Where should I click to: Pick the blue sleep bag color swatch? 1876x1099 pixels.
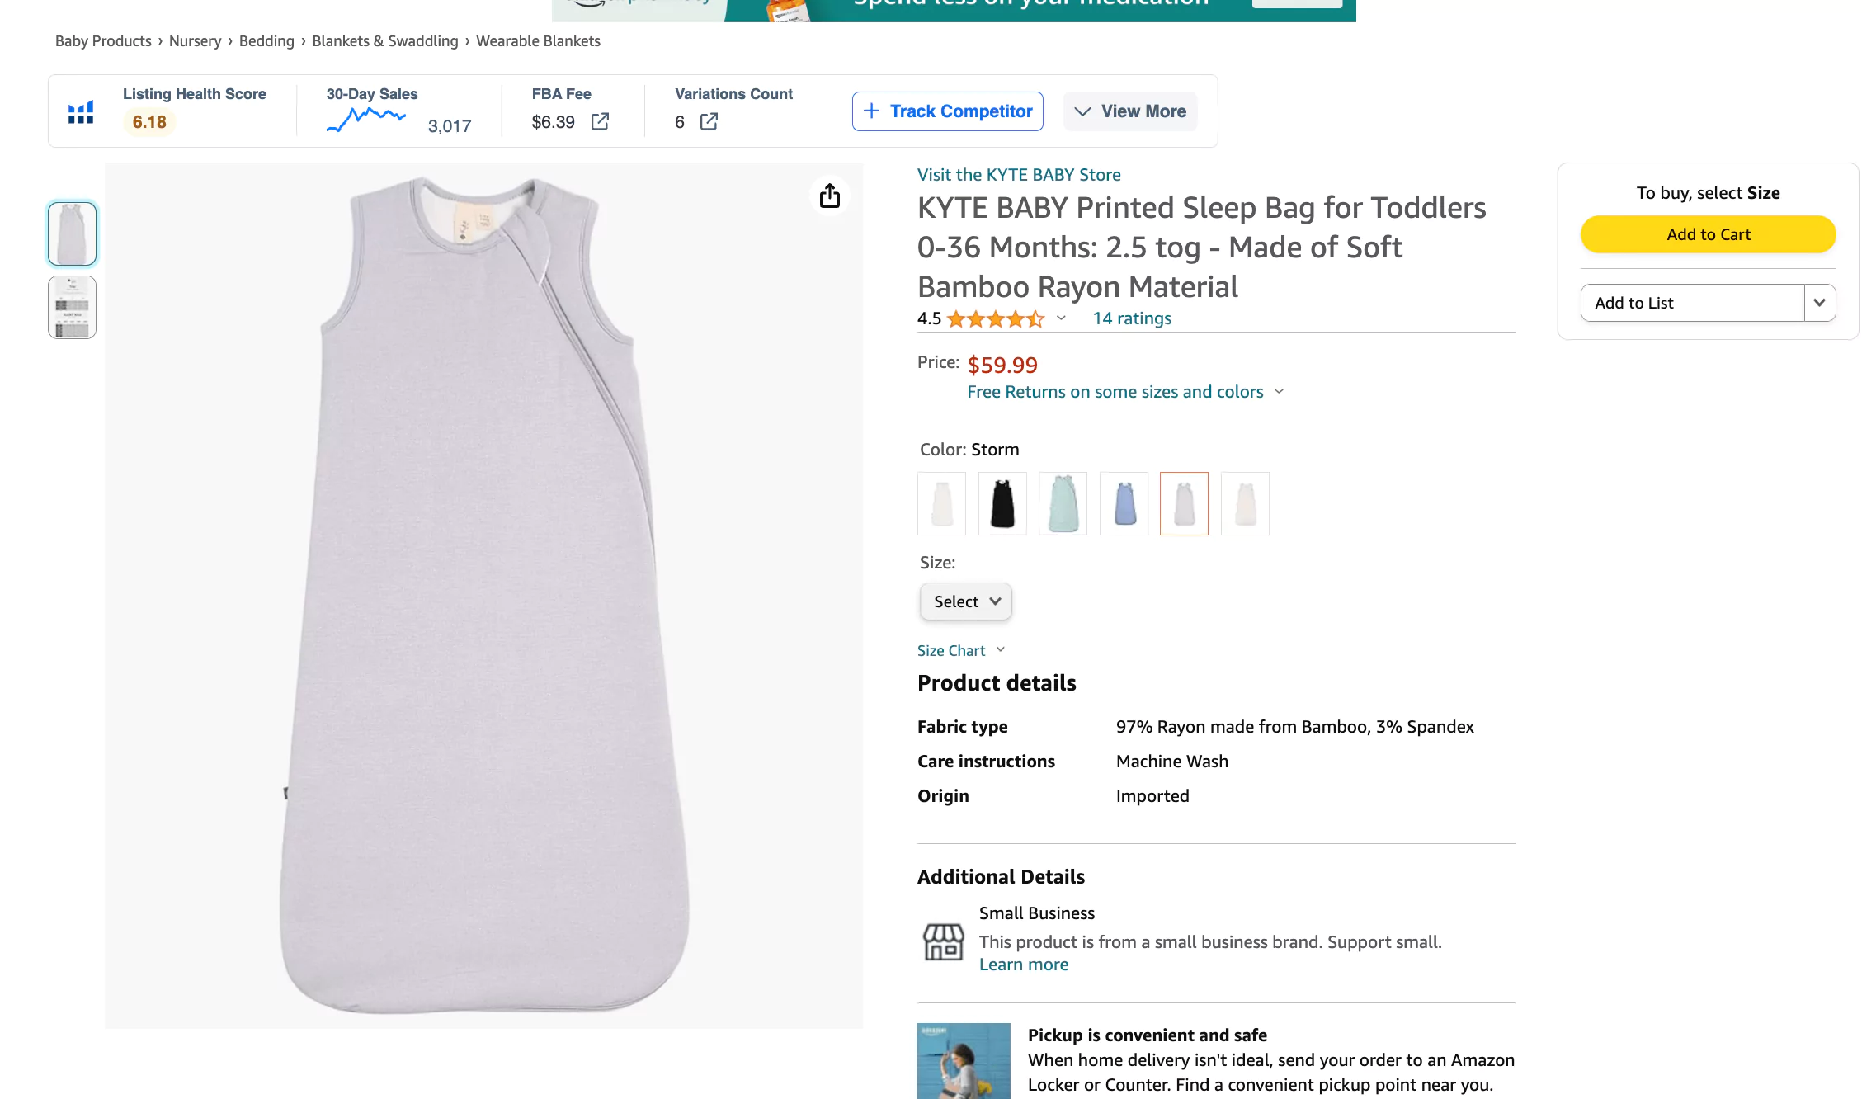1124,503
